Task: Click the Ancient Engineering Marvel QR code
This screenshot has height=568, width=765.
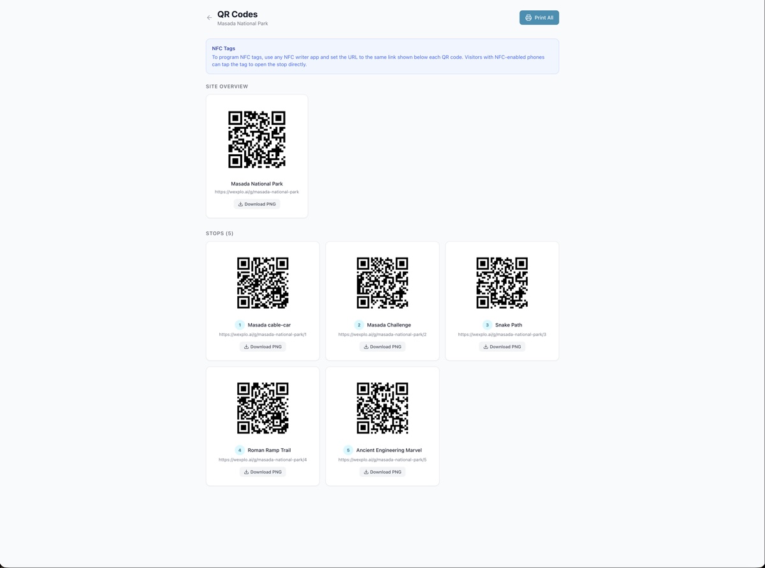Action: (x=382, y=408)
